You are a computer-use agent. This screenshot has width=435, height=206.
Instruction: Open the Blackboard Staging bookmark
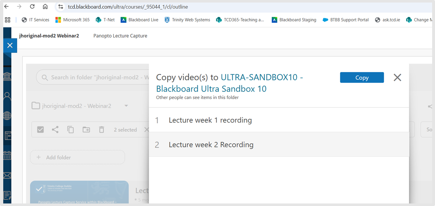(x=294, y=20)
